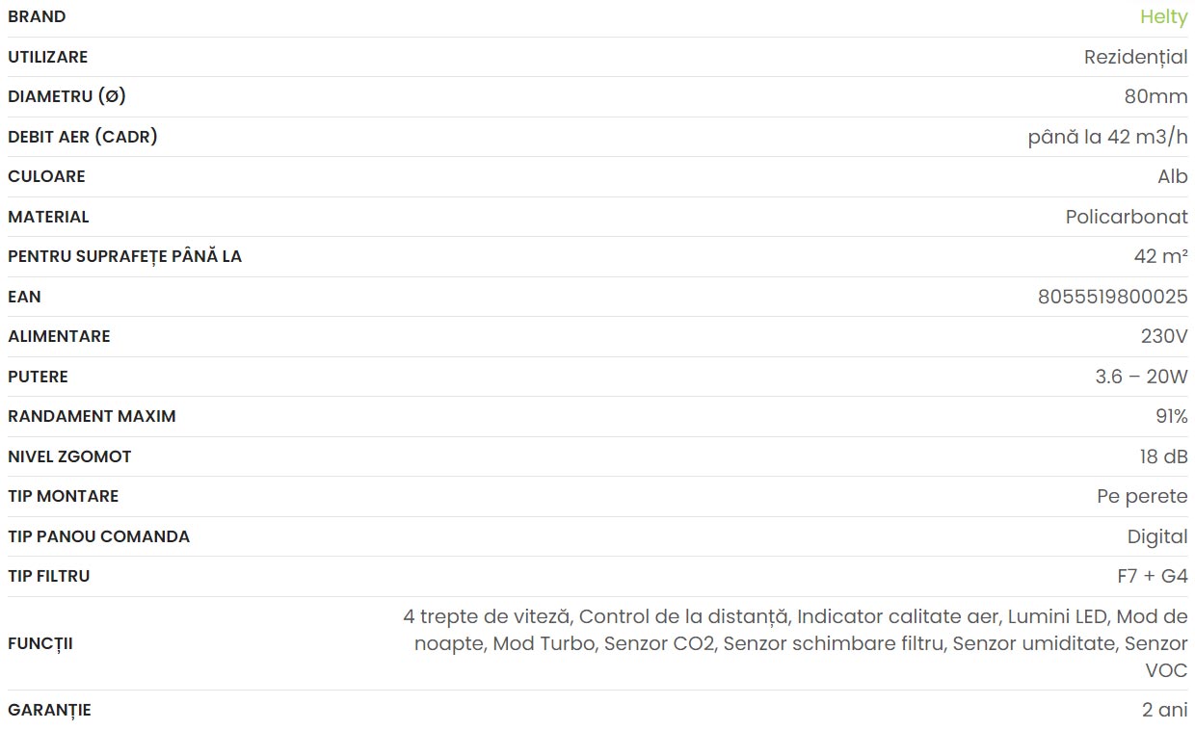The height and width of the screenshot is (730, 1195).
Task: Click the 18 dB noise level value
Action: click(x=1163, y=456)
